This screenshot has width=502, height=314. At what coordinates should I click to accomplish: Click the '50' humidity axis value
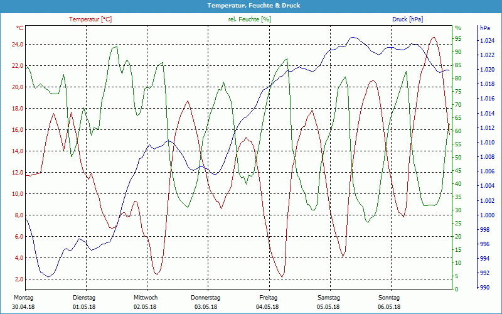point(458,158)
